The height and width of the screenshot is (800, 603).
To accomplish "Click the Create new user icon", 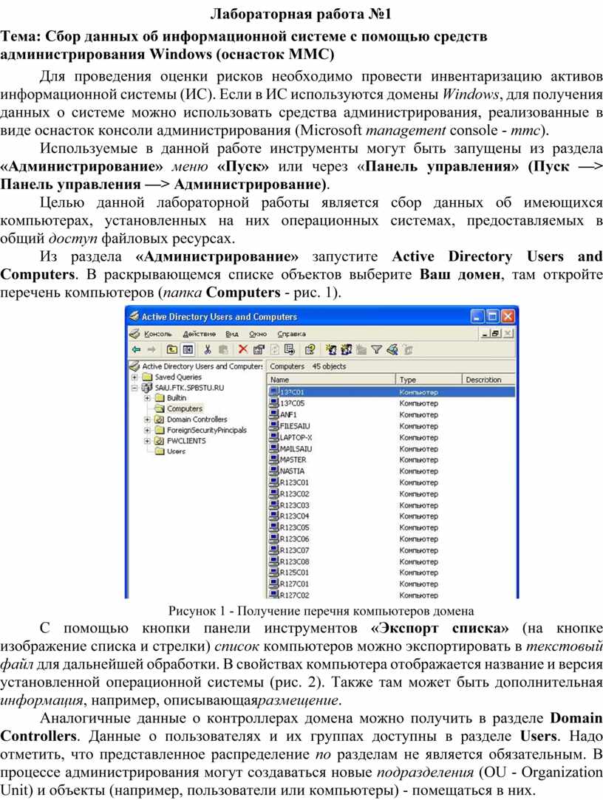I will point(331,349).
